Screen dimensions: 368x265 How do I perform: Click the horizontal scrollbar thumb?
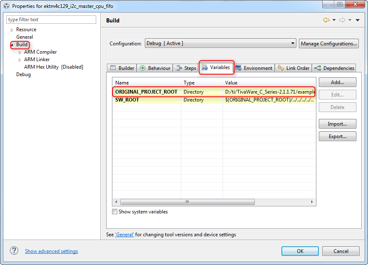click(x=187, y=202)
